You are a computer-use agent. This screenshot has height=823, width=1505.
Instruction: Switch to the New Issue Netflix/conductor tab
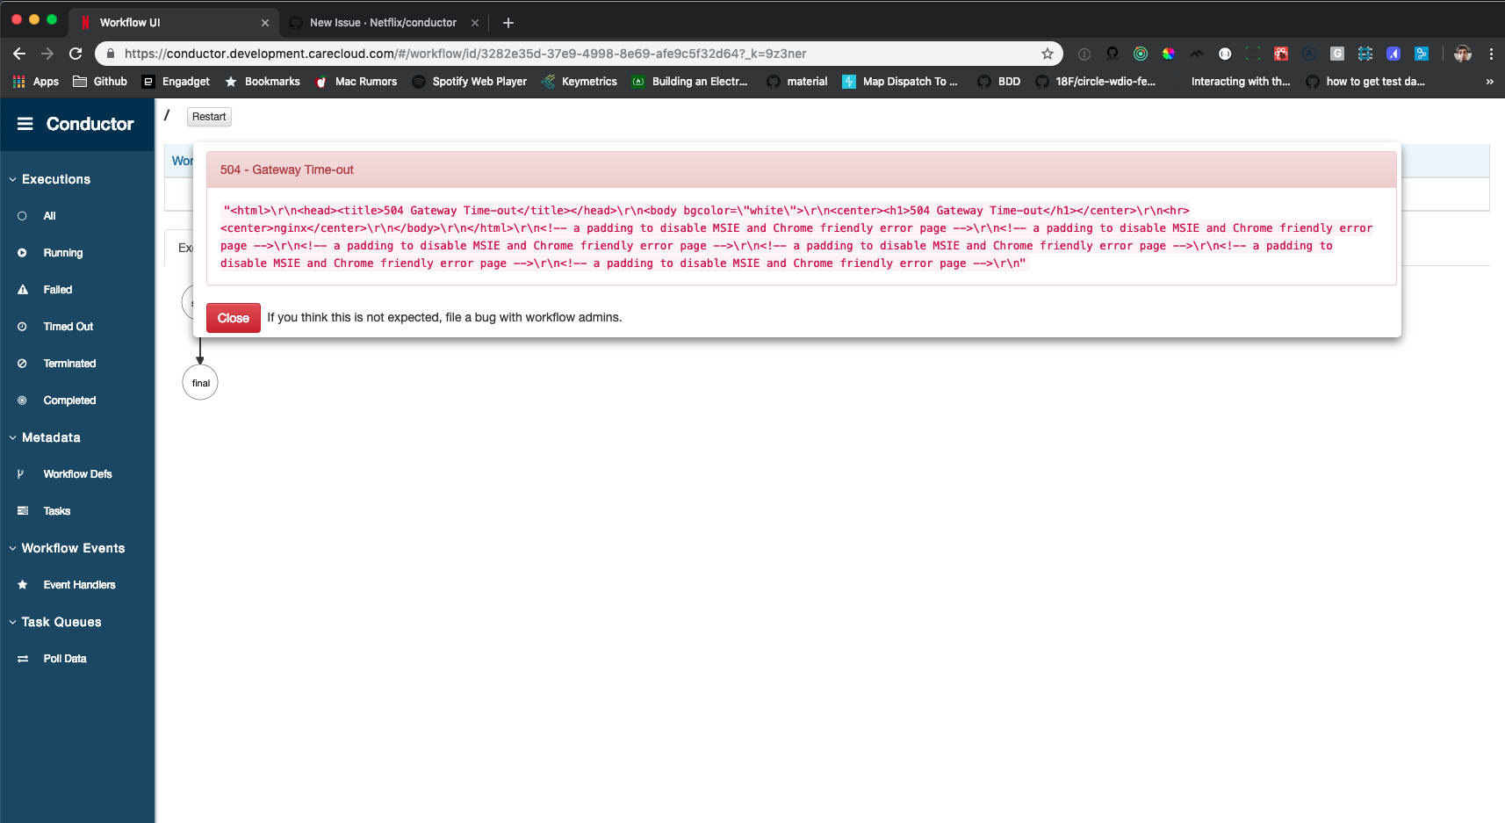click(384, 22)
